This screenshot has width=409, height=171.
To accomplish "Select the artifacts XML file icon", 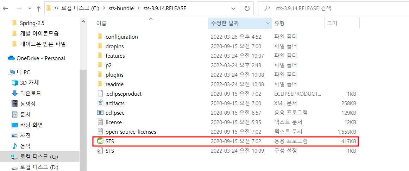I will (x=100, y=103).
